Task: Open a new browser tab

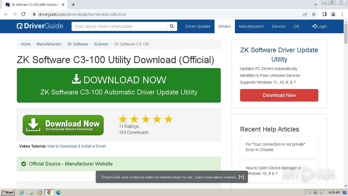Action: pos(73,5)
